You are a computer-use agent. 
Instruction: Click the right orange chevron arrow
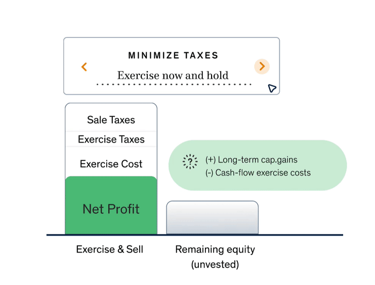pyautogui.click(x=262, y=66)
